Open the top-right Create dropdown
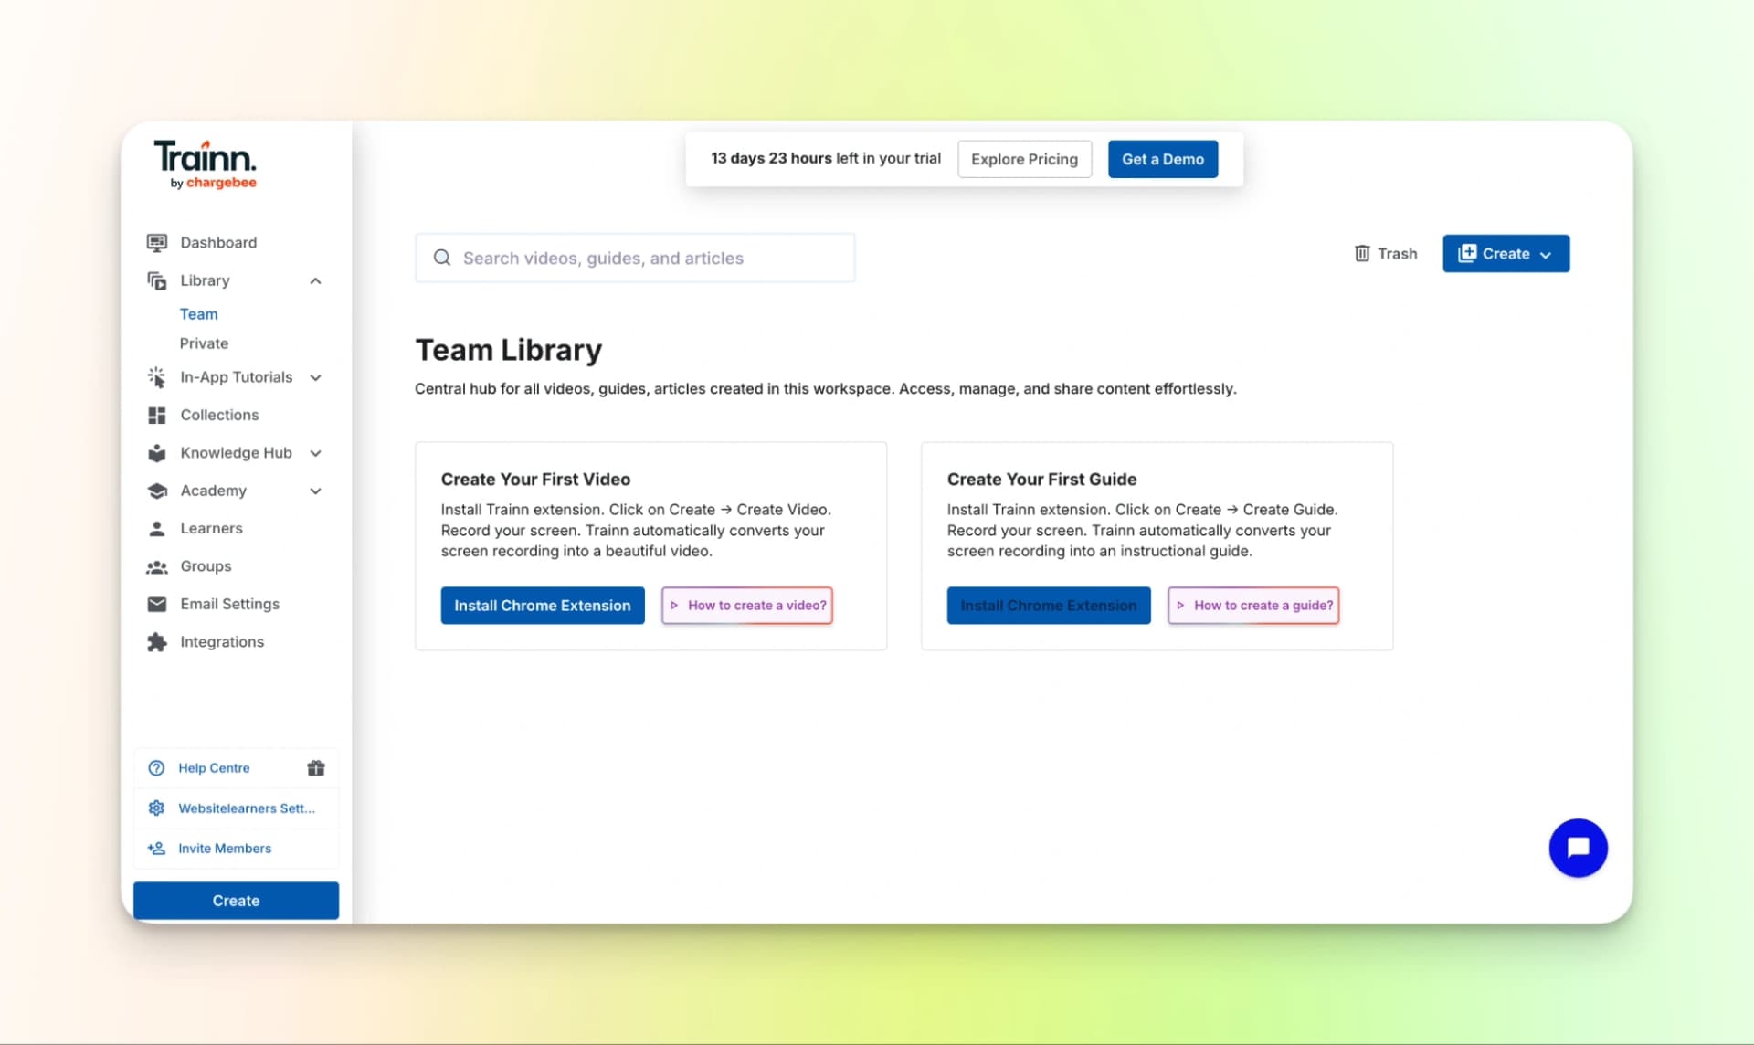The width and height of the screenshot is (1754, 1045). click(x=1506, y=253)
